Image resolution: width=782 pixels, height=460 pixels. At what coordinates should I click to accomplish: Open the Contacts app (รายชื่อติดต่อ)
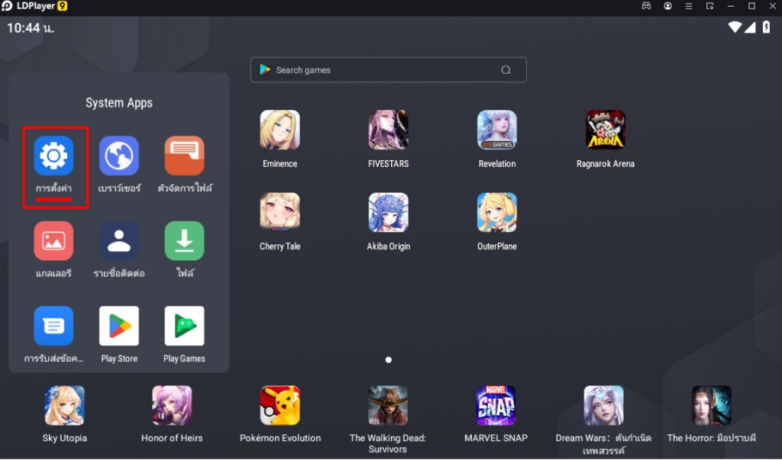118,241
